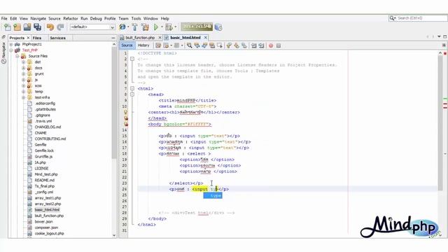Click the Search magnifier icon at top right
Viewport: 448px width, 252px height.
[393, 18]
